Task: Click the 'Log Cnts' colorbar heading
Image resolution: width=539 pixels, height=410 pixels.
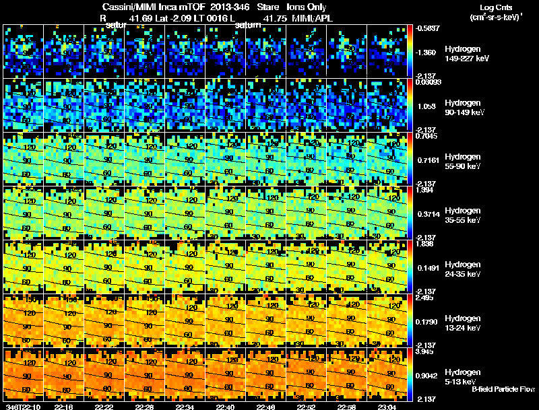Action: (496, 7)
